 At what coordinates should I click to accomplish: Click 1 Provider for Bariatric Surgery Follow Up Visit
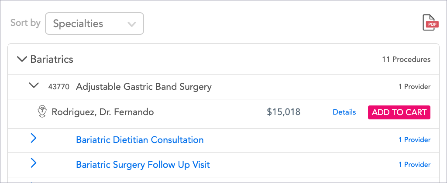click(x=414, y=165)
